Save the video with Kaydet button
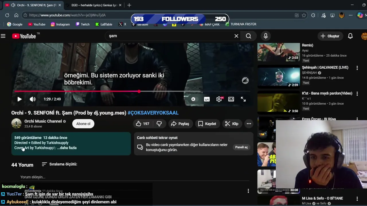This screenshot has width=367, height=206. pos(207,124)
